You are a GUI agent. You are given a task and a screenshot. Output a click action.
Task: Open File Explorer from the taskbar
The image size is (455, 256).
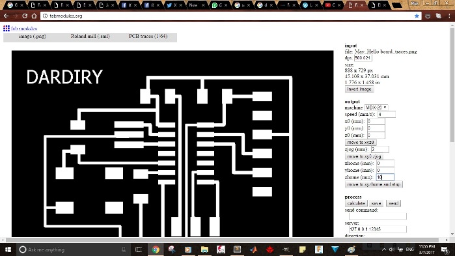pyautogui.click(x=204, y=249)
